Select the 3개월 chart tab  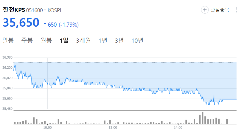click(x=83, y=41)
